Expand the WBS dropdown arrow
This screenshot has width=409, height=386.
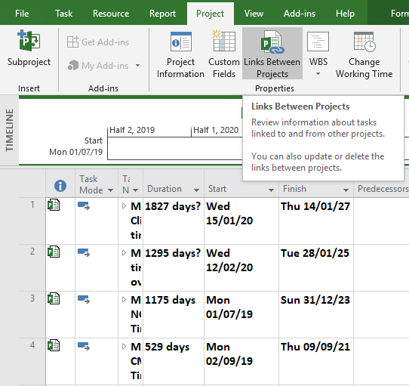pyautogui.click(x=318, y=74)
